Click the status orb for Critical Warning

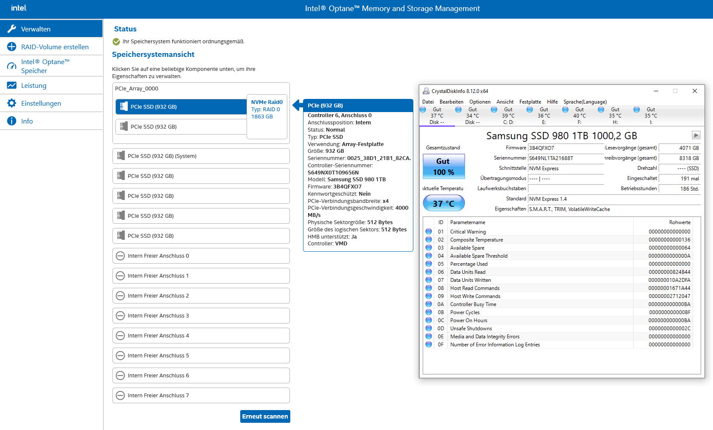coord(429,232)
